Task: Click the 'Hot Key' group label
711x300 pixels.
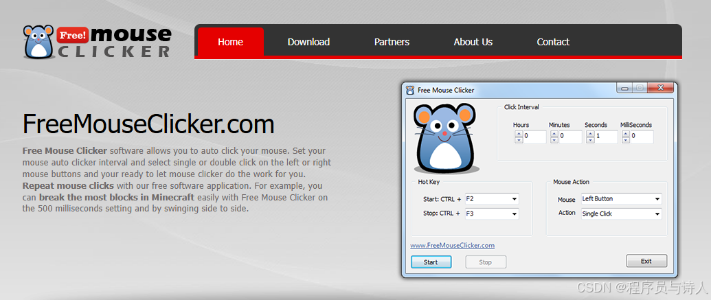Action: point(429,182)
